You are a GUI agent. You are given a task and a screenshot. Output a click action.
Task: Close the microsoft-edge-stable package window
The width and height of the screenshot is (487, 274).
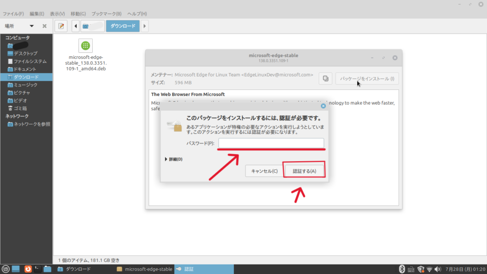395,58
